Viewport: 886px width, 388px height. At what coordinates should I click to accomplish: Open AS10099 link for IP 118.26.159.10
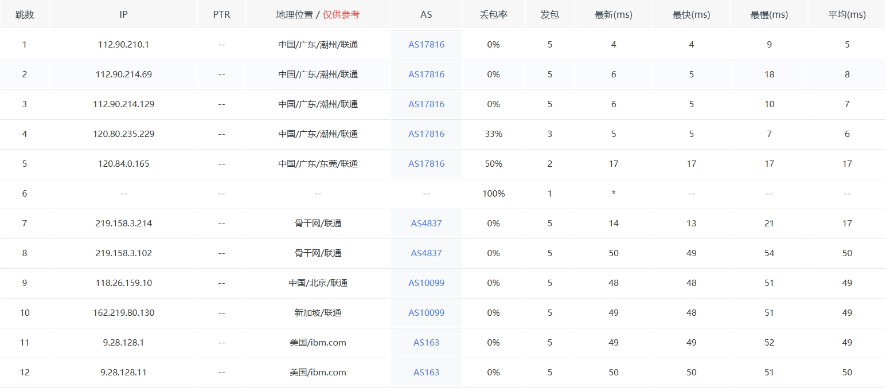(426, 283)
